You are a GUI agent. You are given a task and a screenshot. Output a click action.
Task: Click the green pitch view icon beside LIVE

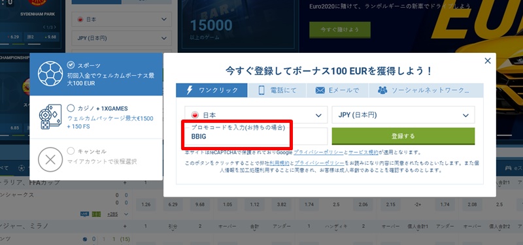tap(96, 214)
